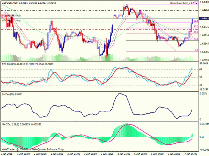Click the 3 Jun 13:00 time label
Image resolution: width=209 pixels, height=156 pixels.
pos(107,154)
